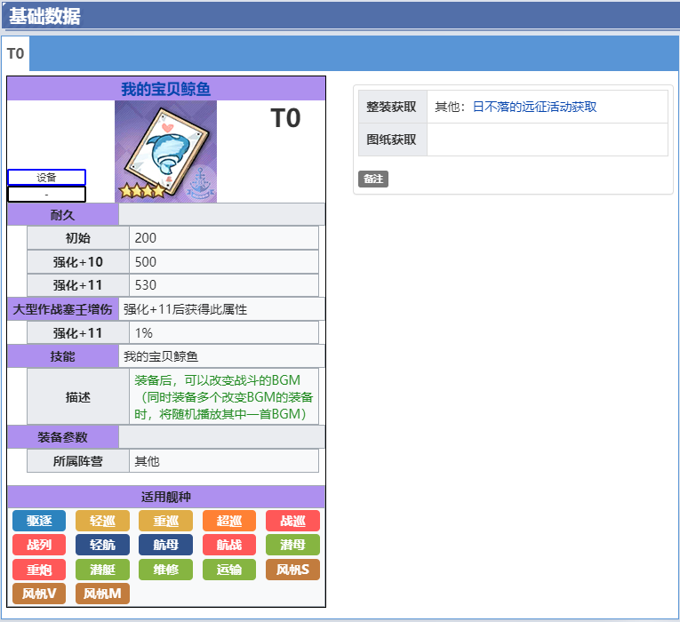
Task: Click the 描述 label cell
Action: click(78, 396)
